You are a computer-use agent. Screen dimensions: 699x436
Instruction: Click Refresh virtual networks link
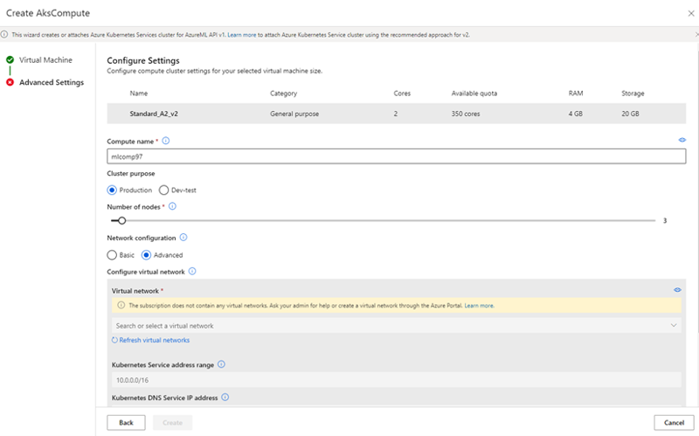tap(154, 340)
